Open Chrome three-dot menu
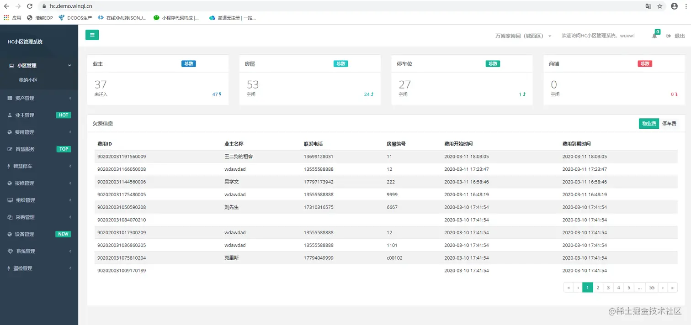This screenshot has width=691, height=325. (686, 6)
